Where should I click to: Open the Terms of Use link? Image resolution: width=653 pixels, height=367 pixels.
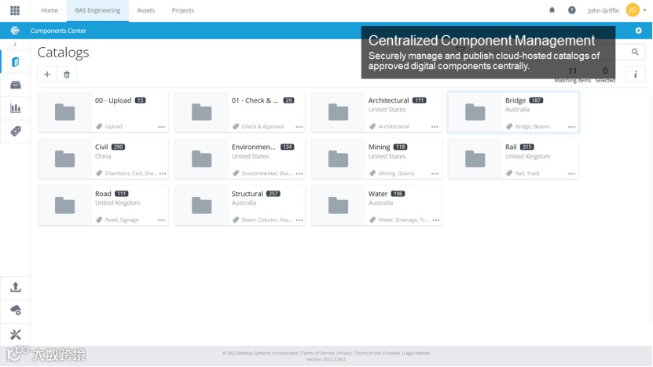pos(368,354)
